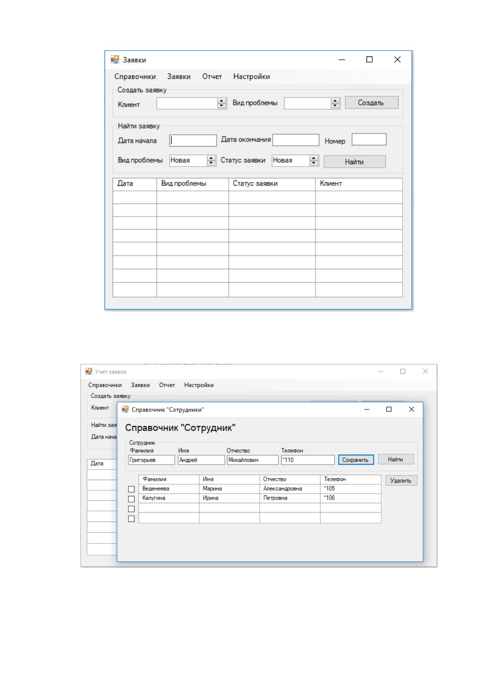Click the Создать button

pyautogui.click(x=371, y=102)
